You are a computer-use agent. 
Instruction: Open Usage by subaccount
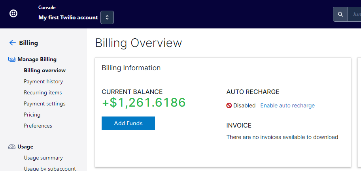[x=50, y=169]
